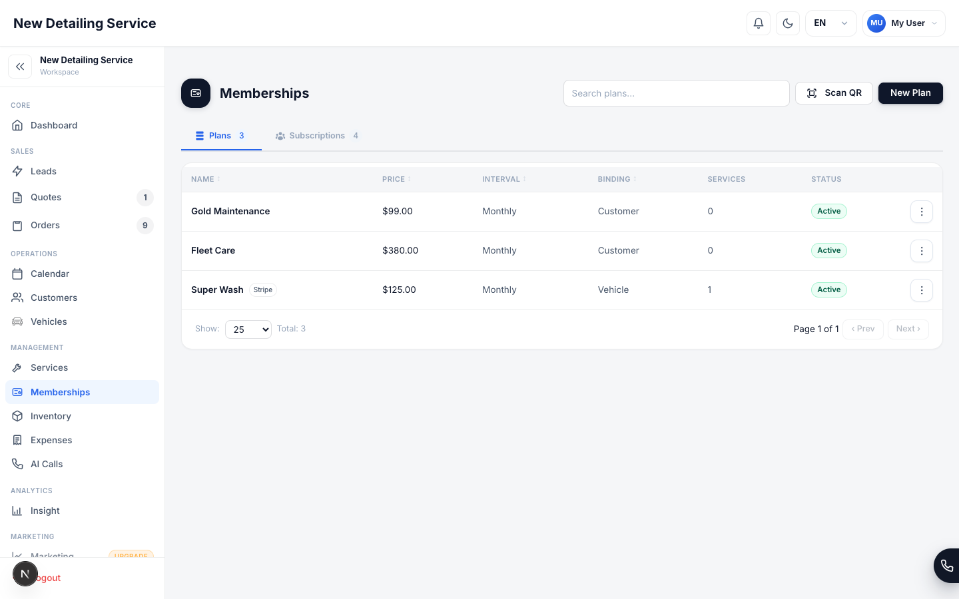Image resolution: width=959 pixels, height=599 pixels.
Task: Open the Vehicles page
Action: click(82, 321)
